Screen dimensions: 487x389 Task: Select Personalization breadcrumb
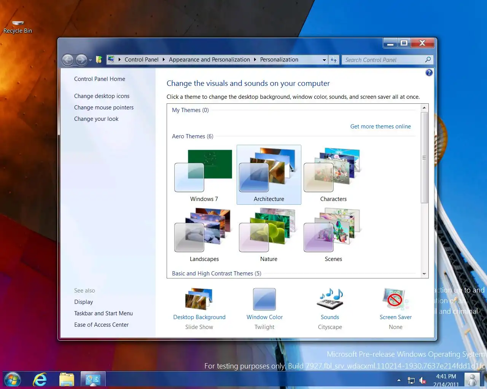tap(279, 60)
